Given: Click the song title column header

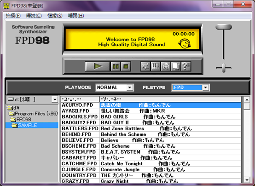Looking at the screenshot, I should coord(170,99).
